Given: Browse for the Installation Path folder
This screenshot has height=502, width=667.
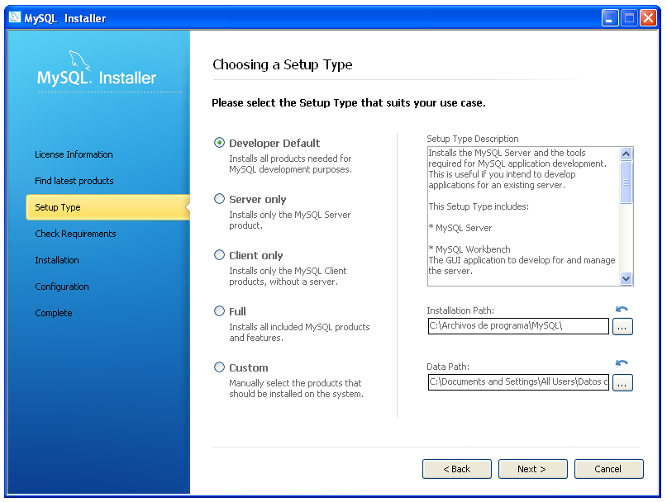Looking at the screenshot, I should [622, 326].
